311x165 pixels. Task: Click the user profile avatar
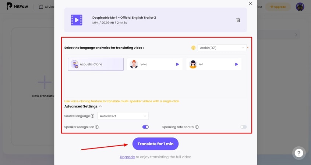[x=300, y=7]
